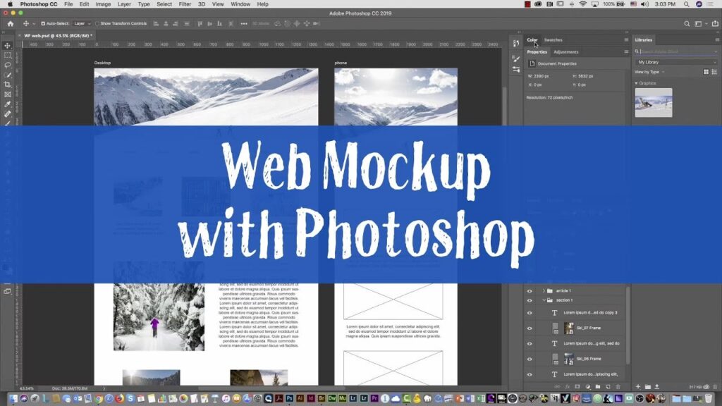Image resolution: width=722 pixels, height=406 pixels.
Task: Open the Auto-Select Layer dropdown
Action: [x=82, y=23]
